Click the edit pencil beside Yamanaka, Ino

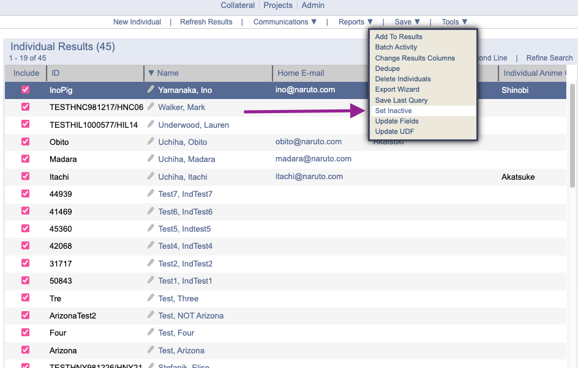pyautogui.click(x=151, y=89)
